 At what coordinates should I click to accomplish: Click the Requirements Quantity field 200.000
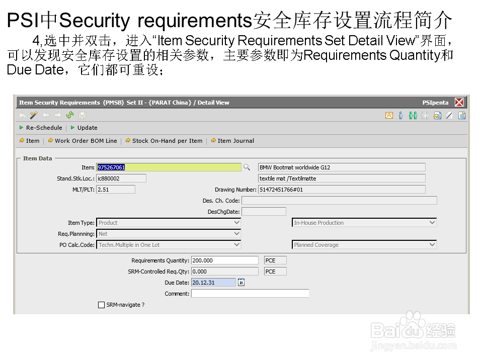point(224,260)
